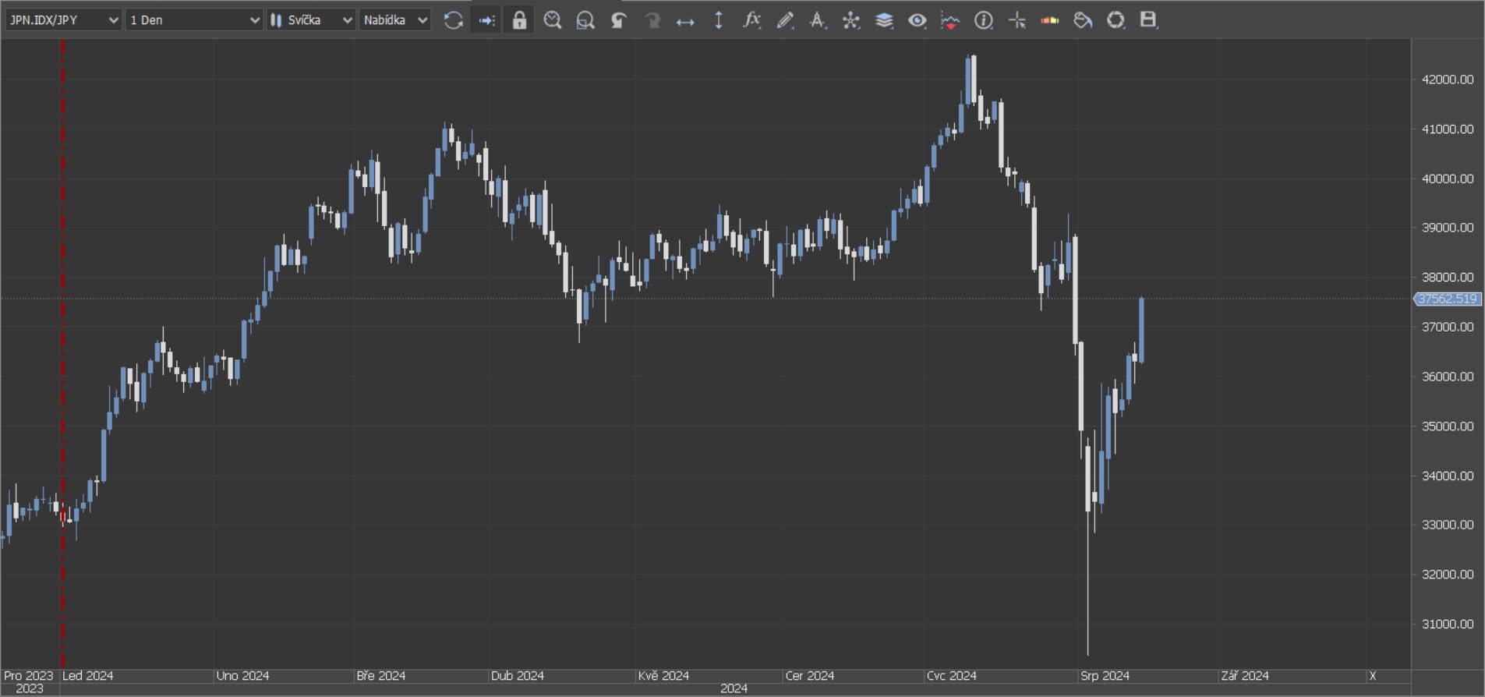This screenshot has width=1485, height=697.
Task: Open the fx indicators menu
Action: 751,20
